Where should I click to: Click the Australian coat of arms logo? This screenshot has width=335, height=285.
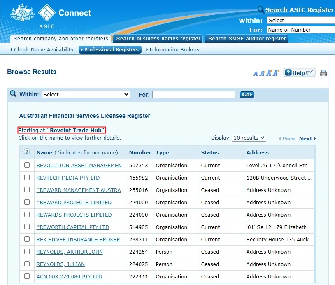click(x=22, y=13)
